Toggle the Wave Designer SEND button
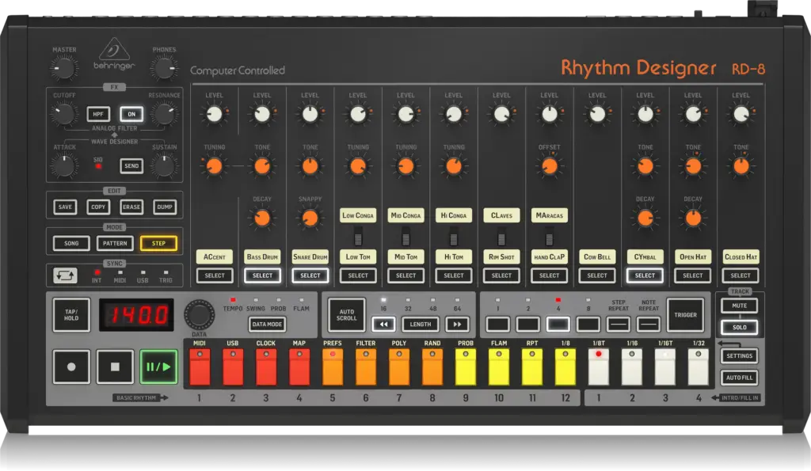This screenshot has width=811, height=471. [131, 166]
